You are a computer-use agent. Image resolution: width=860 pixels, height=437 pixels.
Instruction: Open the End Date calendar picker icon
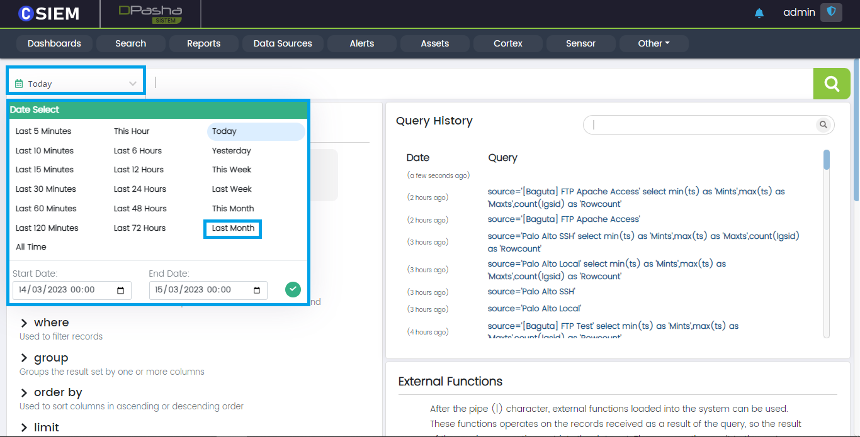pos(257,290)
